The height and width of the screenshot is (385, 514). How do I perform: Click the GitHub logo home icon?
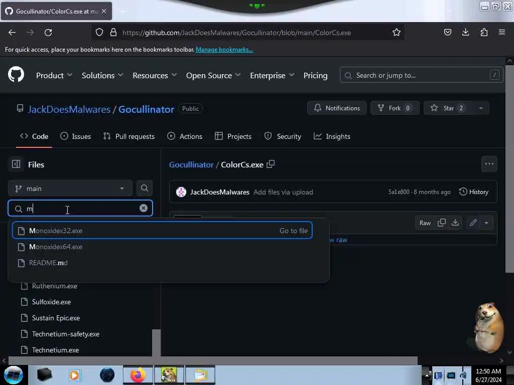click(16, 75)
